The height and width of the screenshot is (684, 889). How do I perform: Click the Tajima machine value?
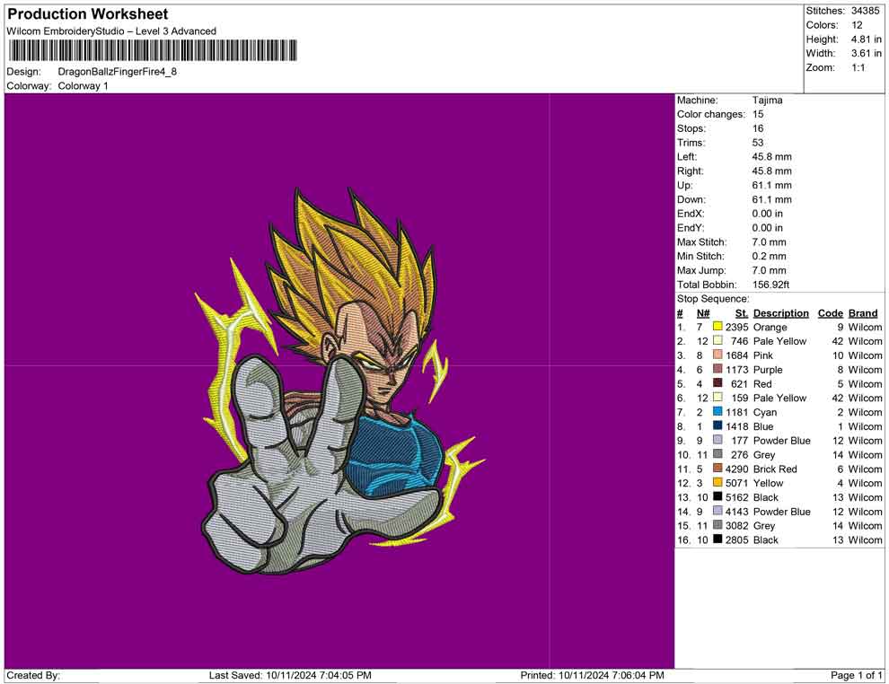point(767,101)
